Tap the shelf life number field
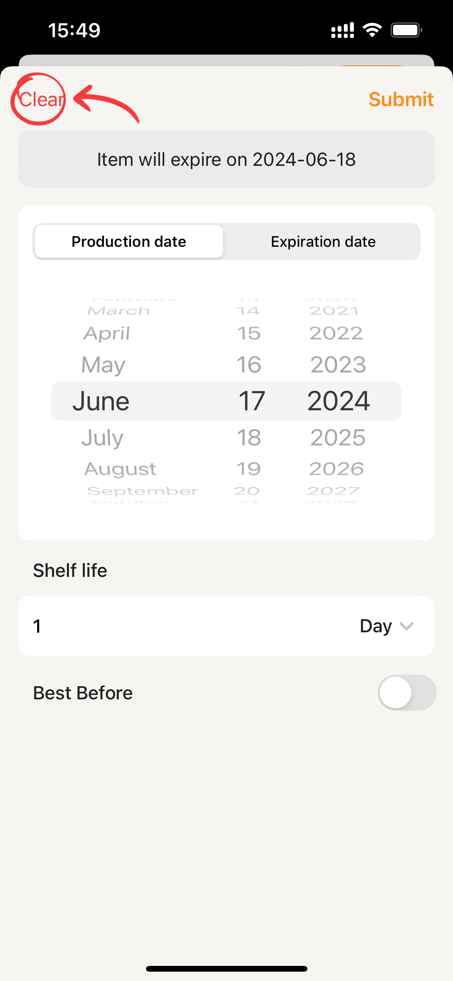Screen dimensions: 453x981 coord(155,626)
